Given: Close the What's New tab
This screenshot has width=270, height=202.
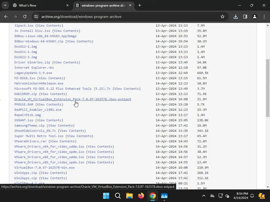Looking at the screenshot, I should tap(67, 5).
